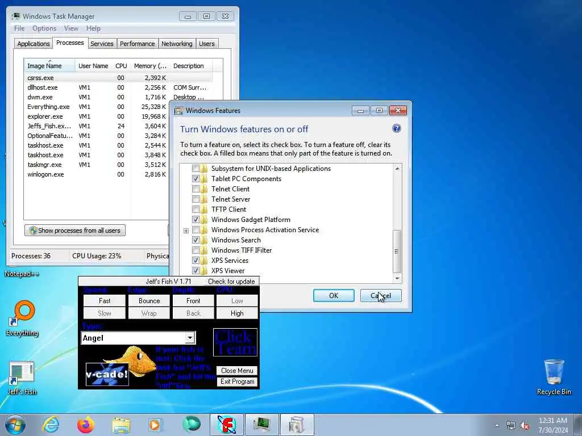Expand Windows Process Activation Service node

(186, 230)
